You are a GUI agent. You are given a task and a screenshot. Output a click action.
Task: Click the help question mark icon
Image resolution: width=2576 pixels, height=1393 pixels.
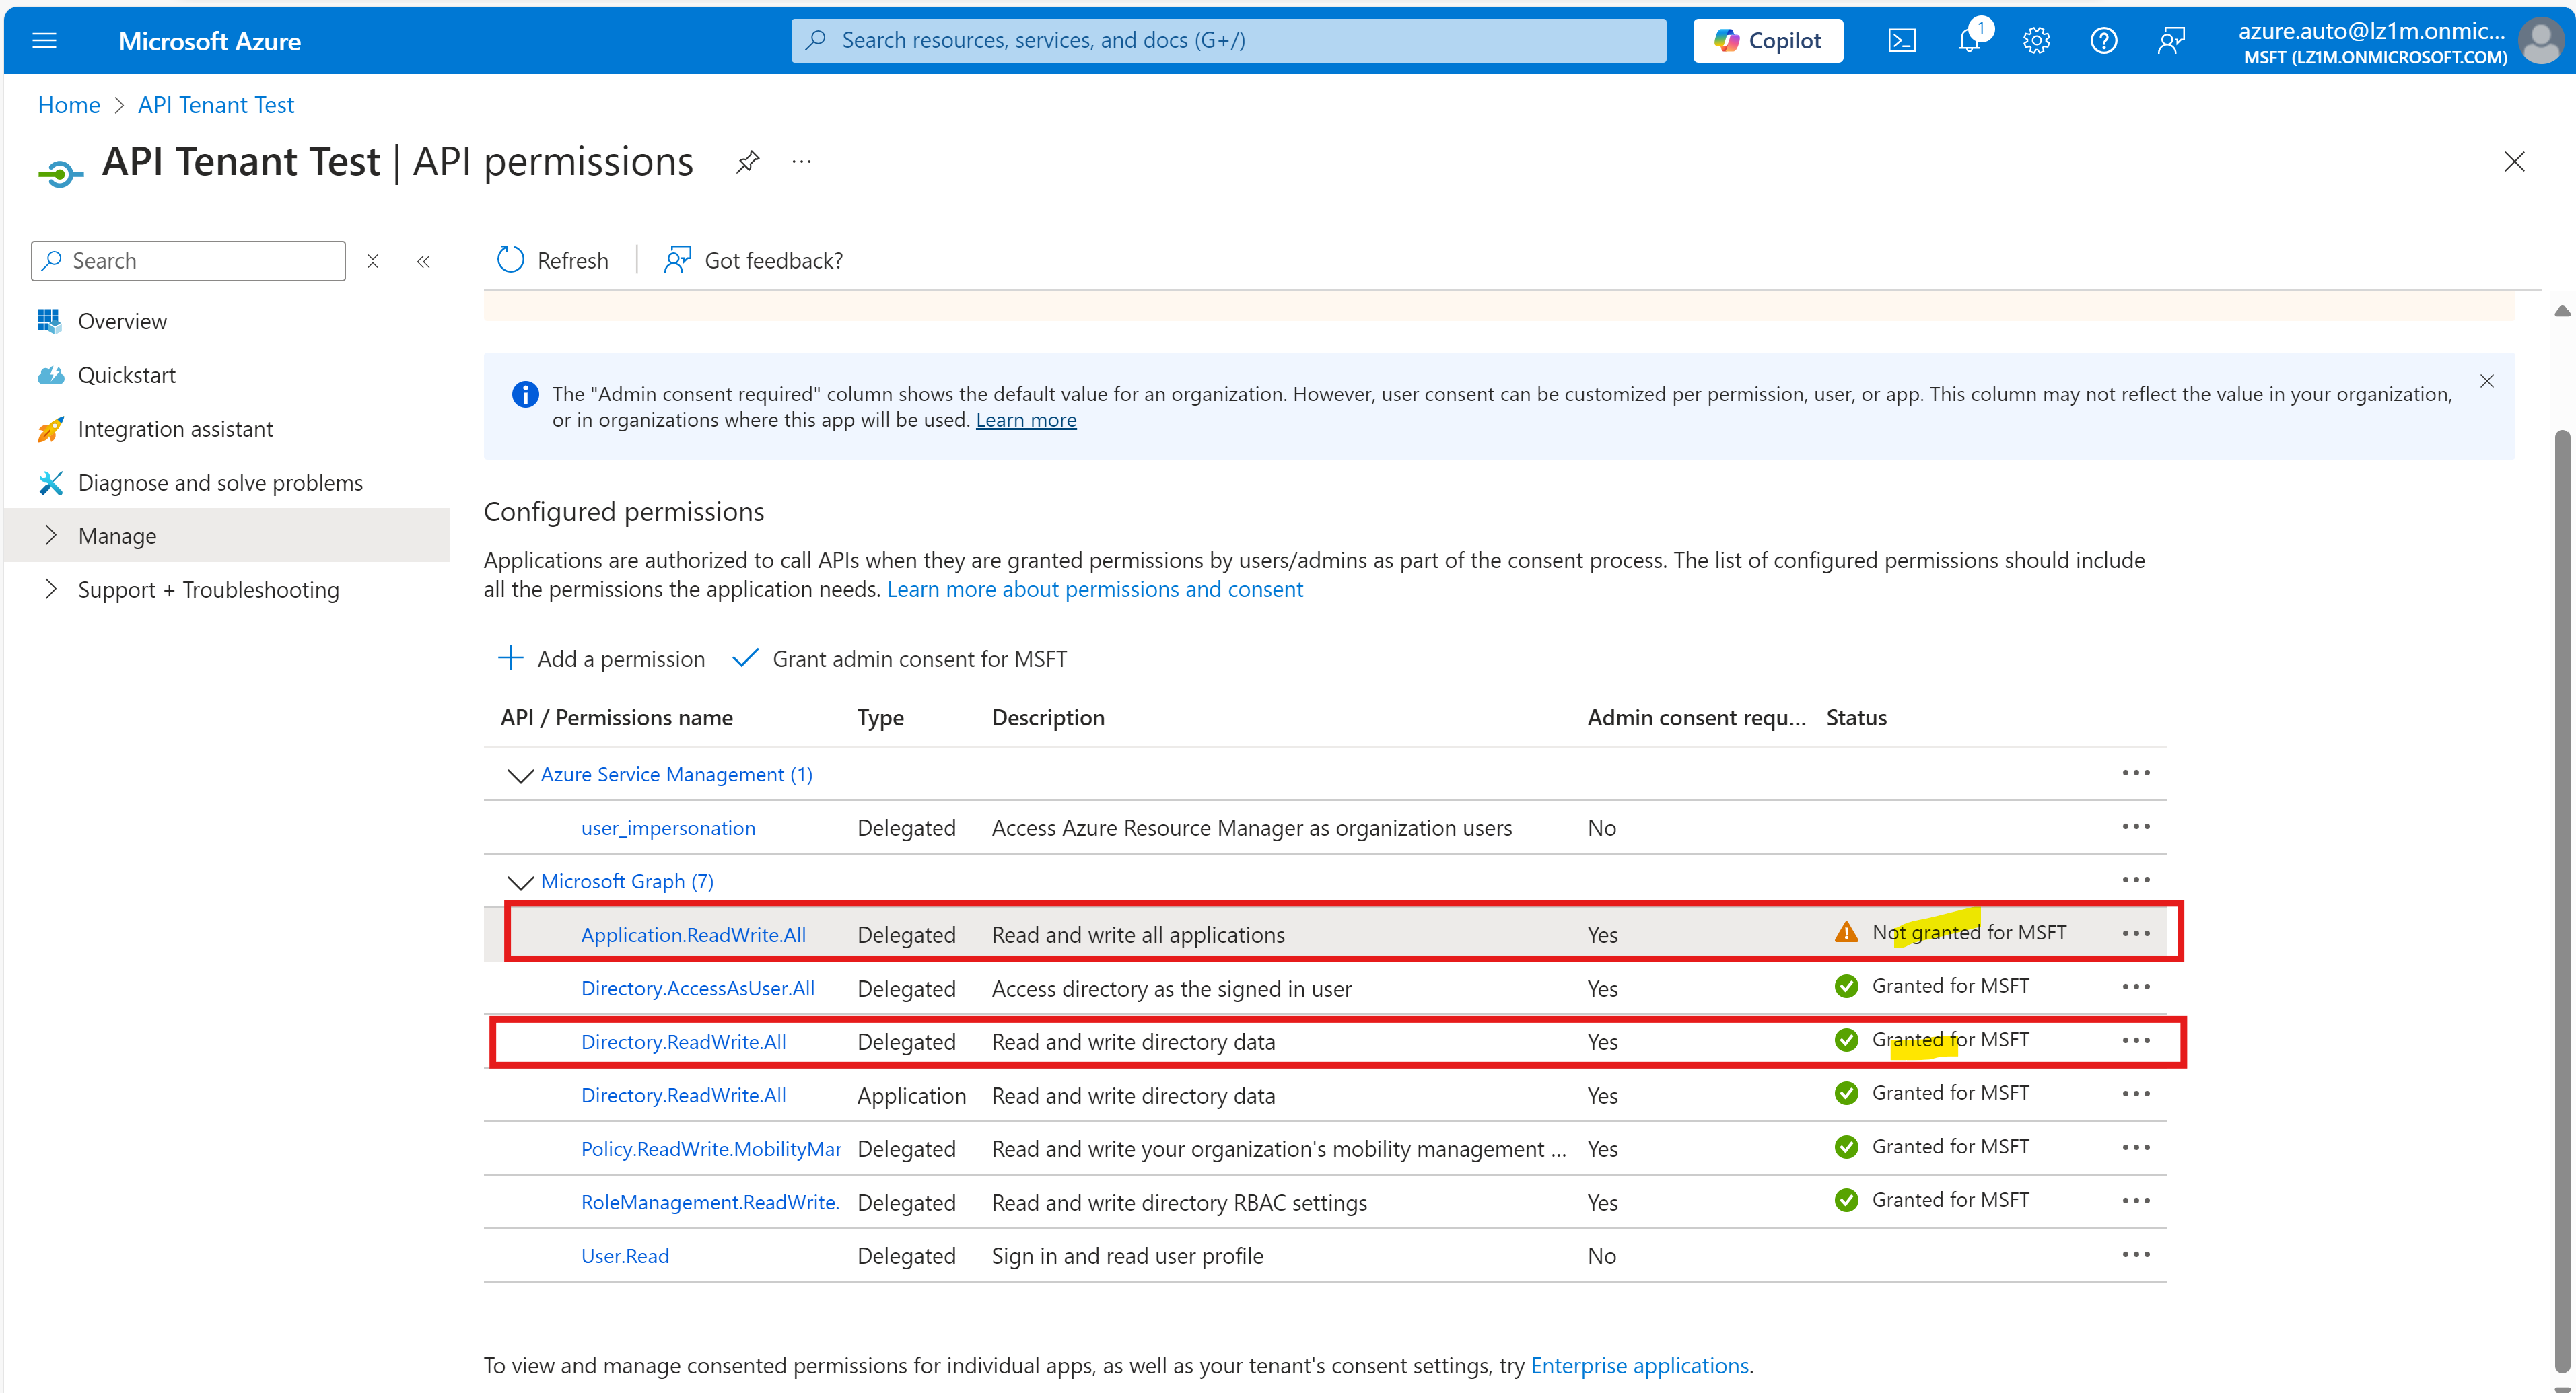click(x=2103, y=41)
